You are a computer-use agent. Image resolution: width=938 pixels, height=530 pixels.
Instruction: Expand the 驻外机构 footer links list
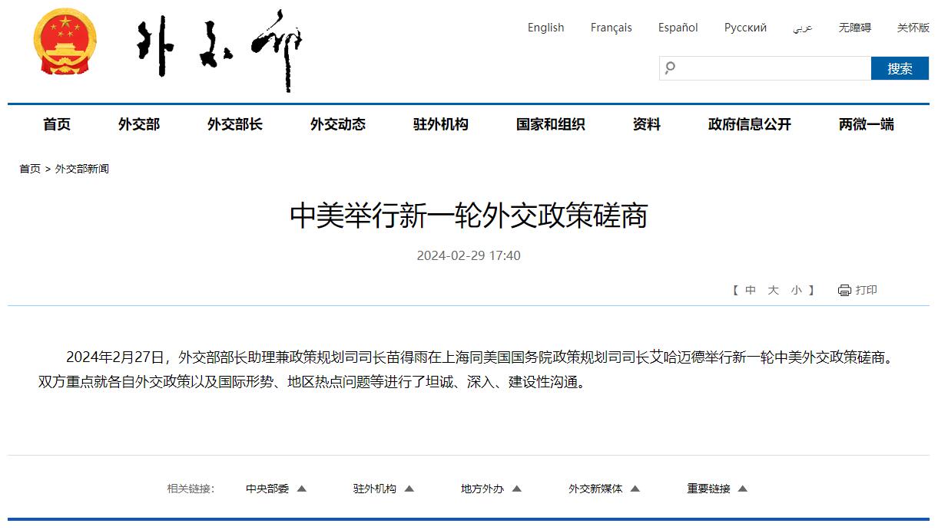pyautogui.click(x=383, y=489)
